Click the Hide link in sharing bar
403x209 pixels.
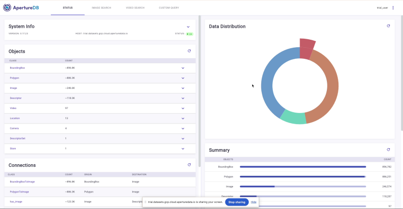point(253,202)
